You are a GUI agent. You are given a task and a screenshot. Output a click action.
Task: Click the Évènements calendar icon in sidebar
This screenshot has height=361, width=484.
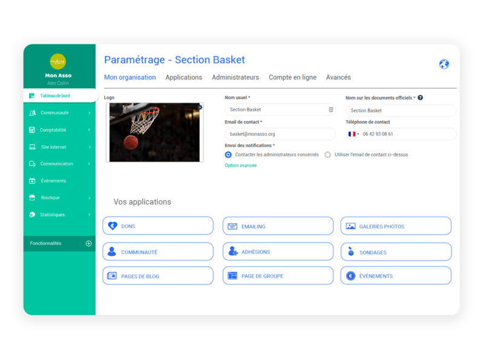32,181
